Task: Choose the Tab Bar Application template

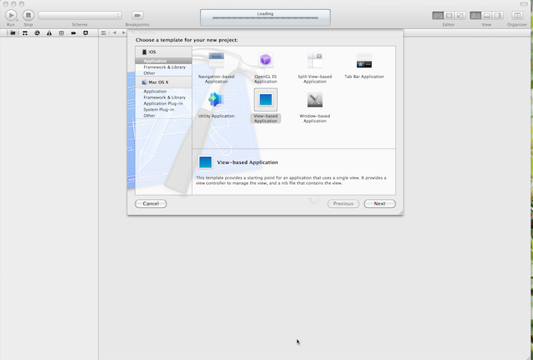Action: tap(364, 66)
